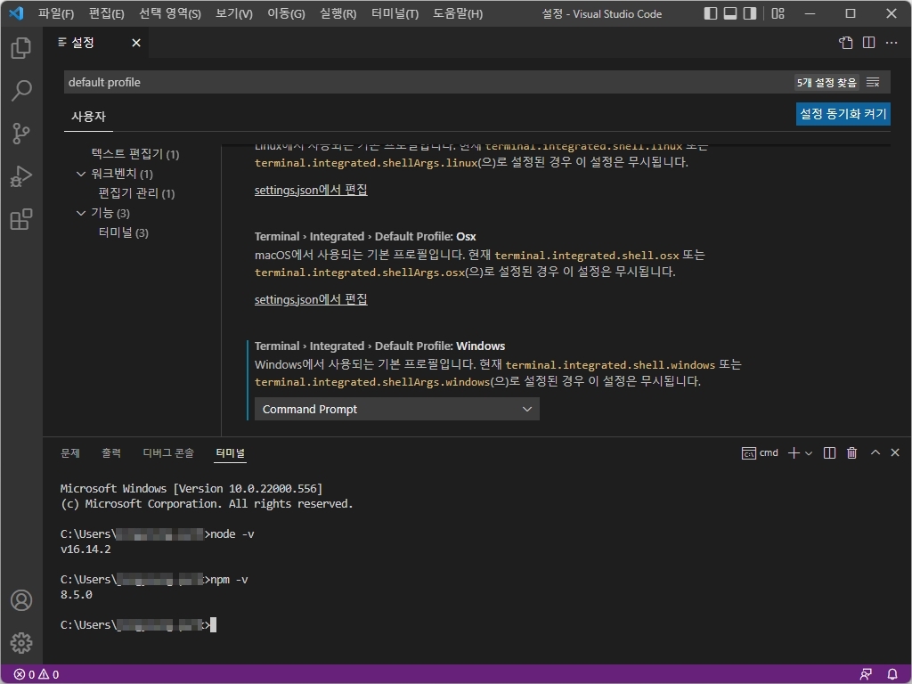
Task: Switch to the 출력 panel tab
Action: tap(111, 453)
